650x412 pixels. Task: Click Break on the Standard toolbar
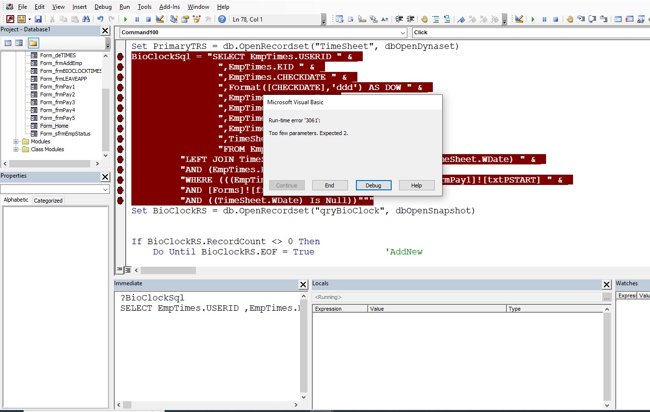(137, 19)
